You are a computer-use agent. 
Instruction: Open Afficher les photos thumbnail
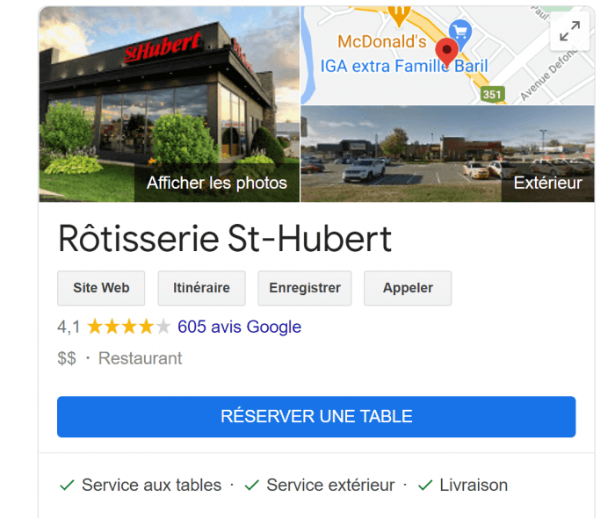click(170, 104)
